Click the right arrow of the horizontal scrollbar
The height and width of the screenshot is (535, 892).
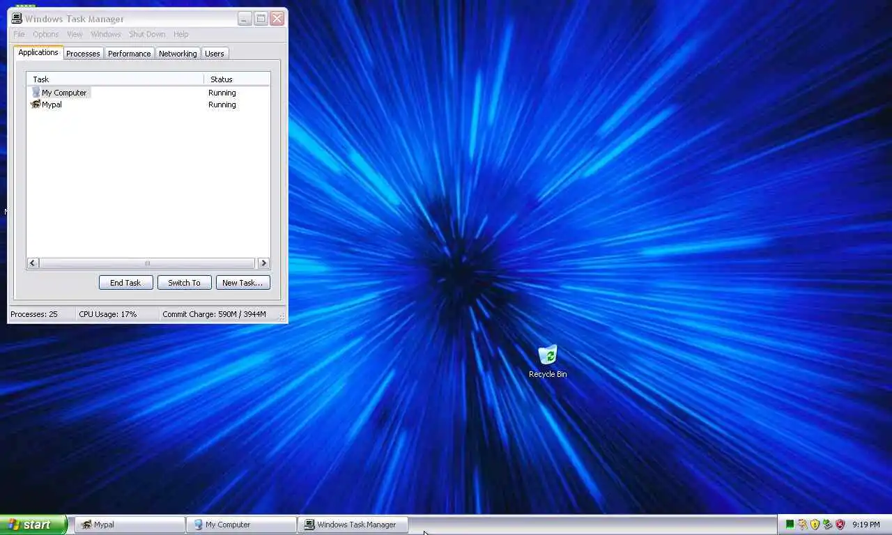point(263,263)
